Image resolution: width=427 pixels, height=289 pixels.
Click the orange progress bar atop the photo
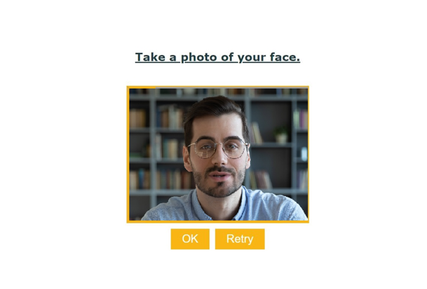coord(142,87)
